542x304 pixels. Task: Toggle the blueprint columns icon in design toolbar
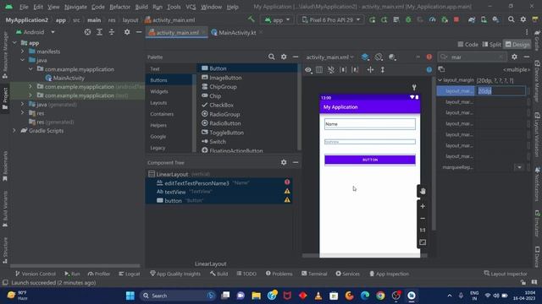click(319, 69)
